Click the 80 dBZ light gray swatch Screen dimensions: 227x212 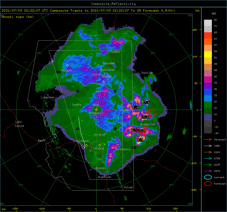(208, 23)
